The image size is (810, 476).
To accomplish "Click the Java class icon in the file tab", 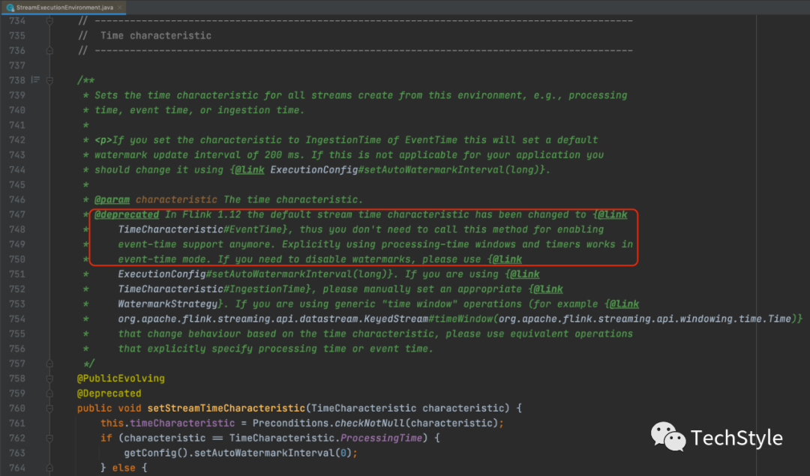I will (x=9, y=7).
